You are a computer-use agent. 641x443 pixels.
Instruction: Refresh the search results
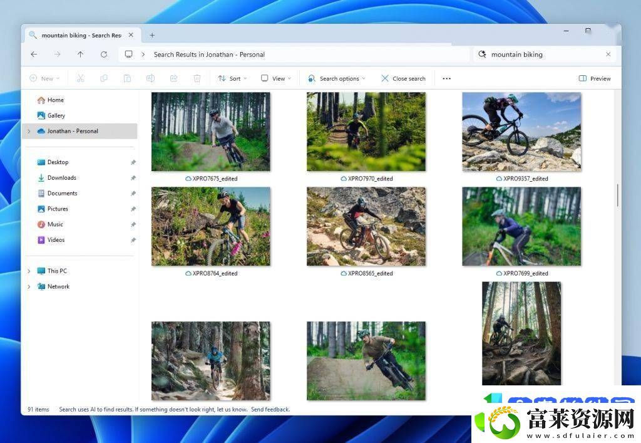click(x=104, y=55)
